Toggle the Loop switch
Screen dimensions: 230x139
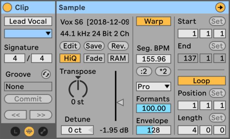pos(201,81)
